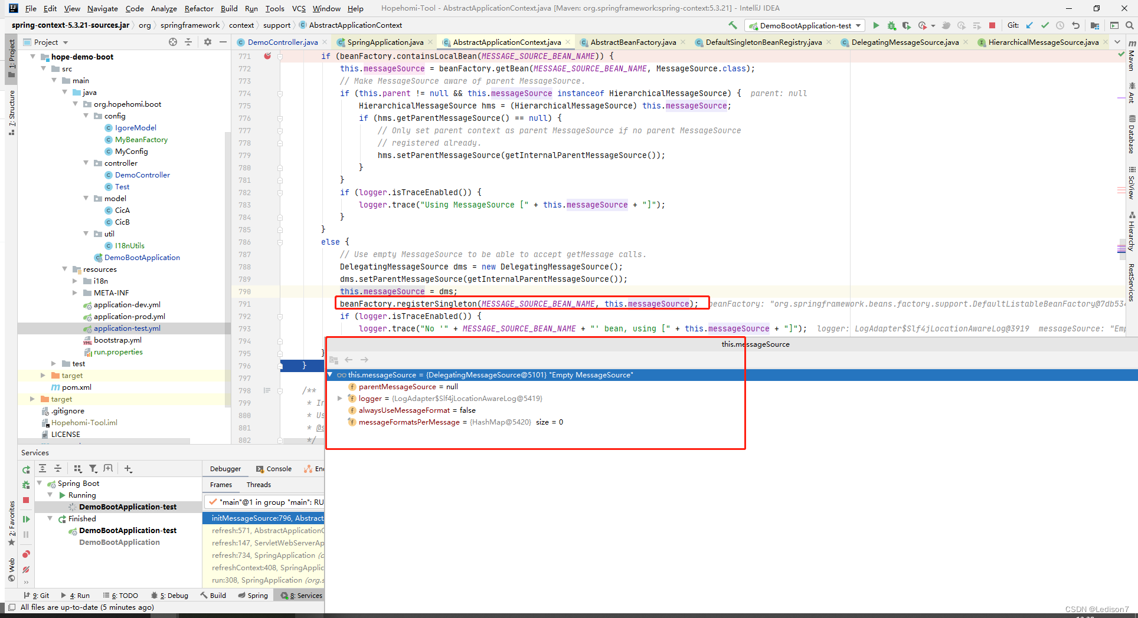Open the TODO tool window button
Viewport: 1138px width, 618px height.
point(120,595)
